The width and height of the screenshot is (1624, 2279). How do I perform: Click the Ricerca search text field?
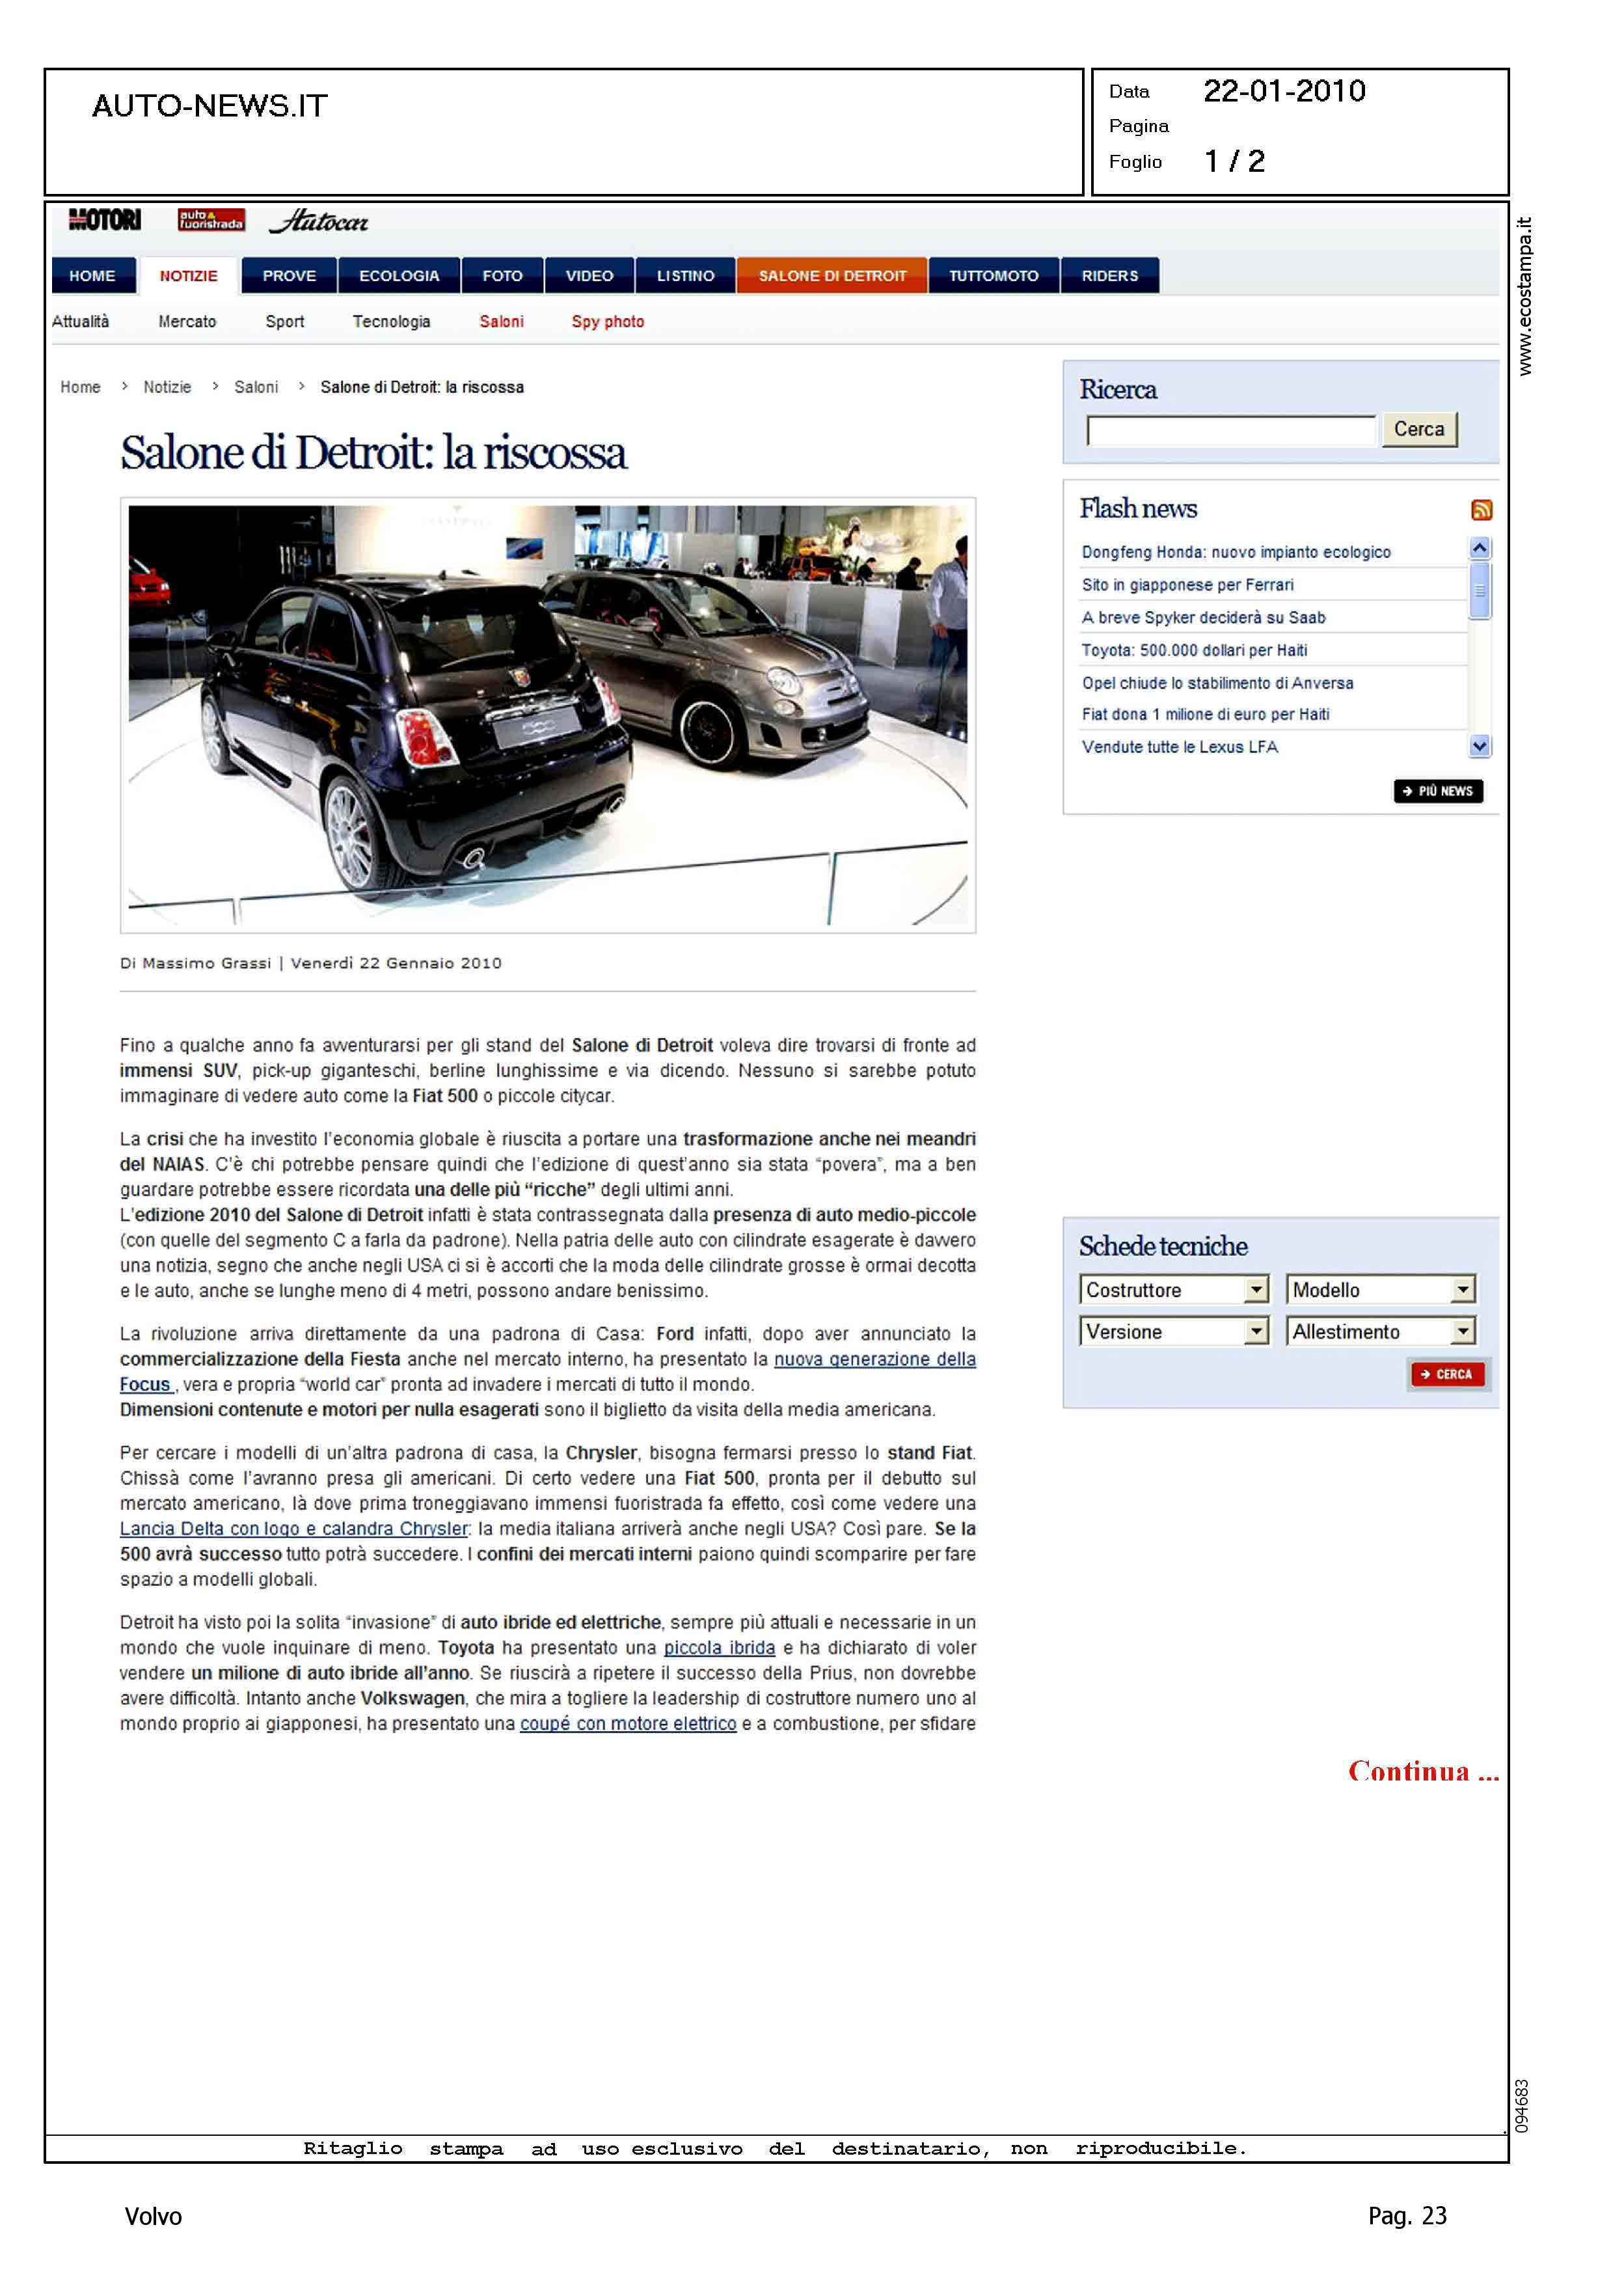(1230, 431)
